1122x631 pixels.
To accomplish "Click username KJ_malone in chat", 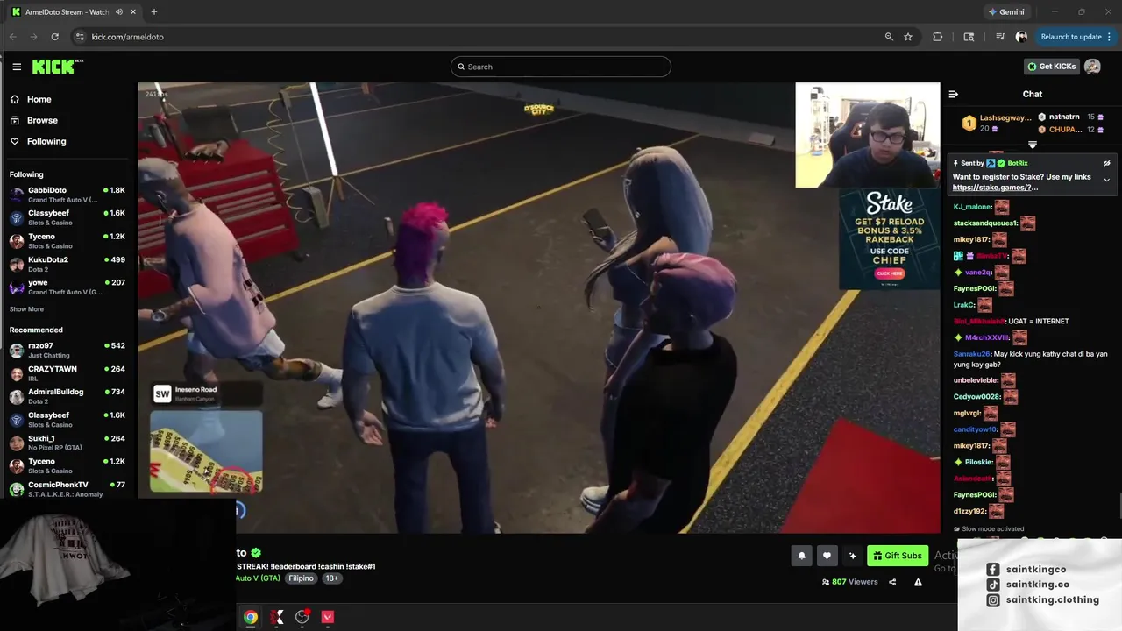I will click(972, 207).
